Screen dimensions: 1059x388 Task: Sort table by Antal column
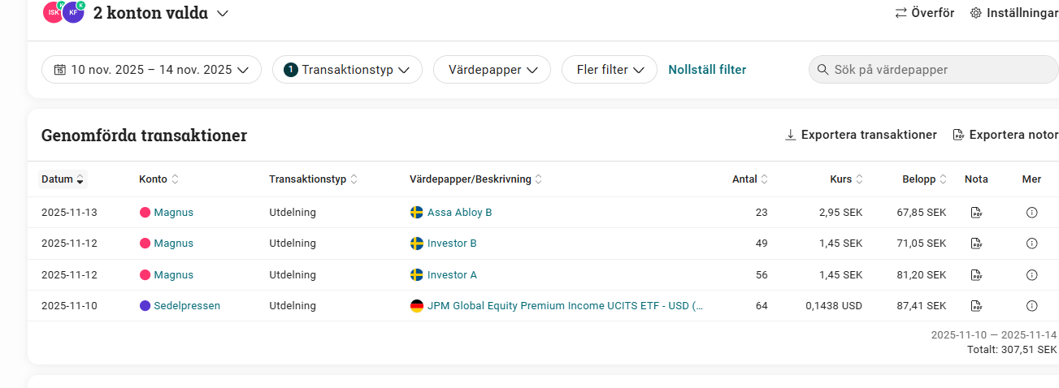coord(749,179)
